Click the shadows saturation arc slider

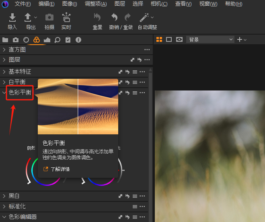[x=28, y=171]
